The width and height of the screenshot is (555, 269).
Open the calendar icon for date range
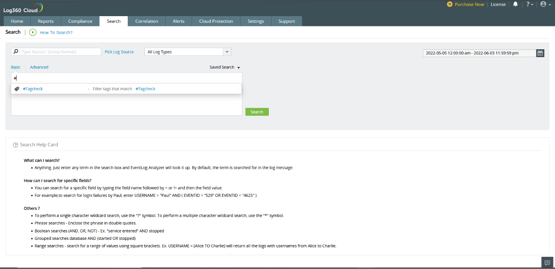click(x=540, y=53)
